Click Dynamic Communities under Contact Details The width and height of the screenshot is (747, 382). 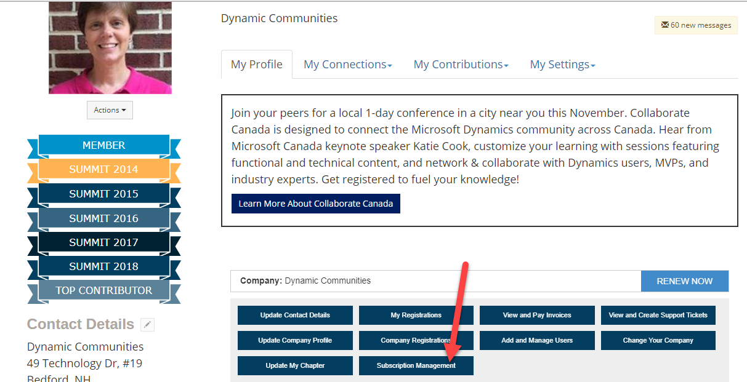pos(85,346)
